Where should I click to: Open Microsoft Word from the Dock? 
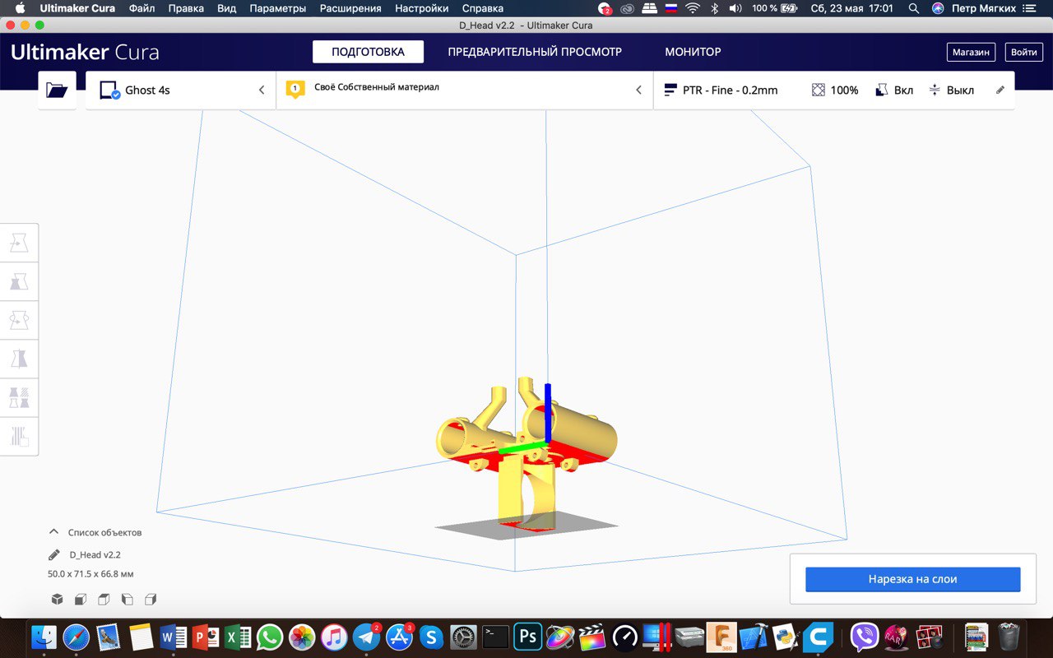(x=174, y=636)
